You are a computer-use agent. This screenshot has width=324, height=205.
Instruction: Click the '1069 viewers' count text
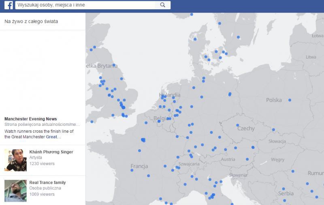(42, 194)
